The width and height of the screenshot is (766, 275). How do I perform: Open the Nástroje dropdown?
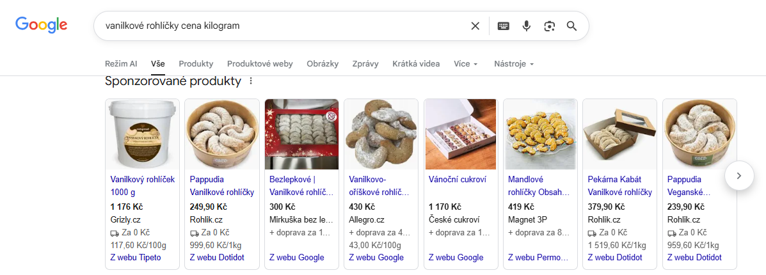pyautogui.click(x=513, y=64)
